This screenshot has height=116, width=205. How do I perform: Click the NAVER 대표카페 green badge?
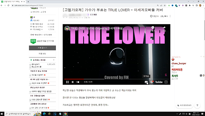[33, 41]
